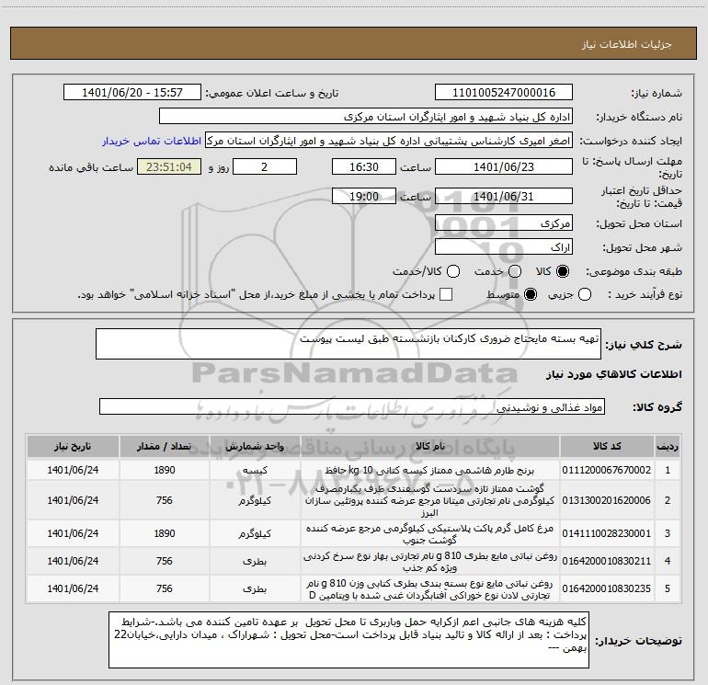Click the remaining time 23:51:04 field
The image size is (708, 685).
coord(169,166)
